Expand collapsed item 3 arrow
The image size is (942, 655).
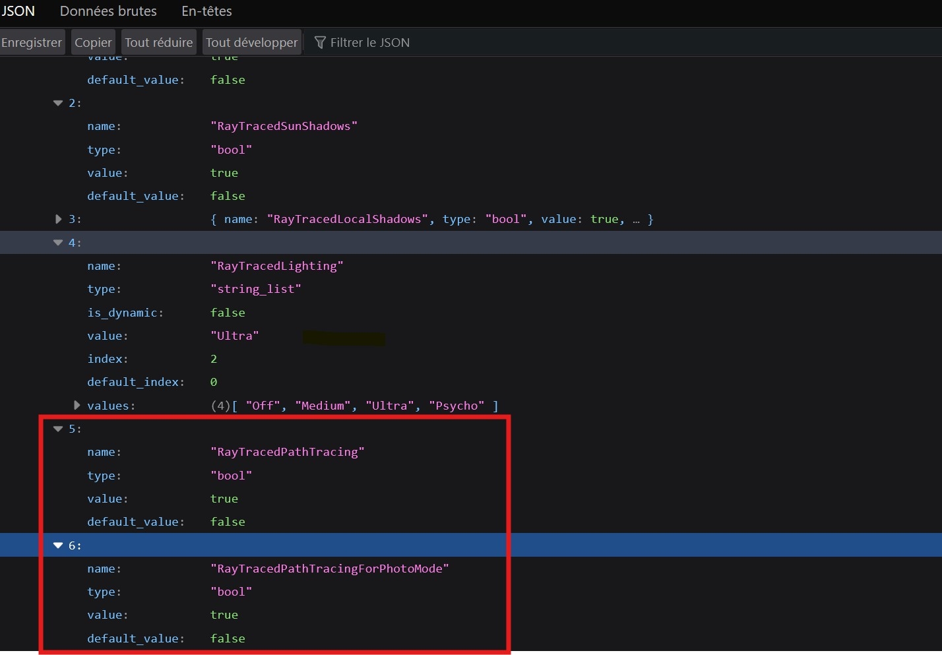coord(58,219)
